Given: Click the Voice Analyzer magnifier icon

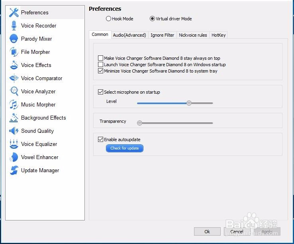Looking at the screenshot, I should click(x=14, y=91).
